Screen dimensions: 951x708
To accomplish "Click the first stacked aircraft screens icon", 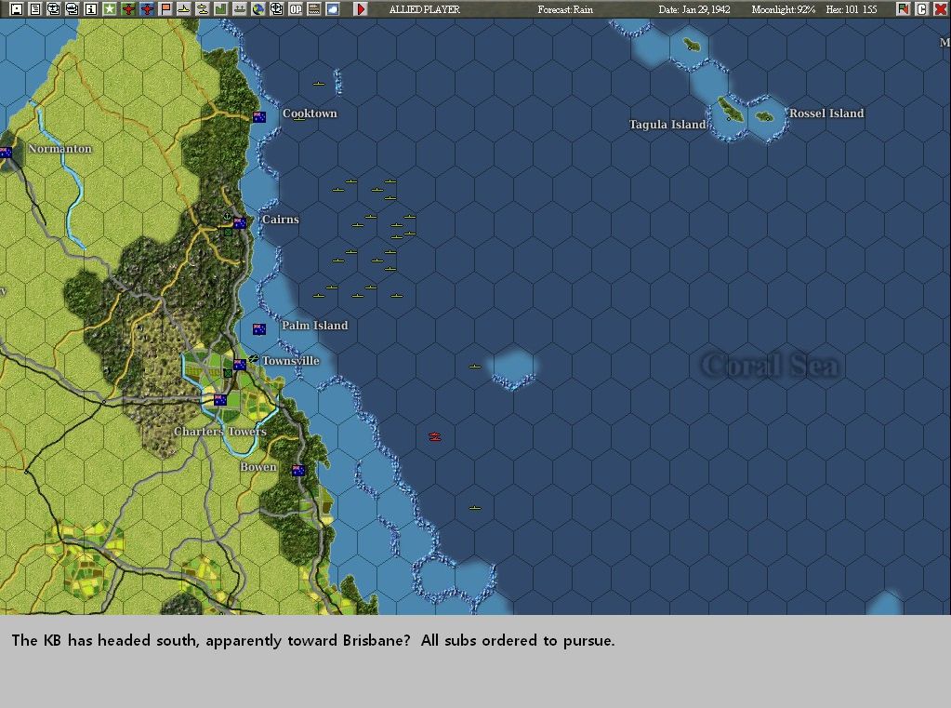I will (x=53, y=9).
